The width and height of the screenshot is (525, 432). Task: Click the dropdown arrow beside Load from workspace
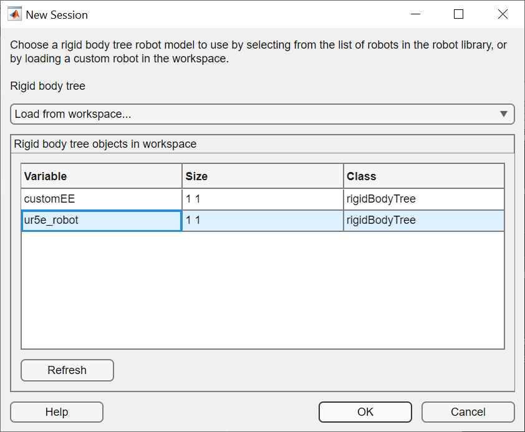pyautogui.click(x=503, y=114)
